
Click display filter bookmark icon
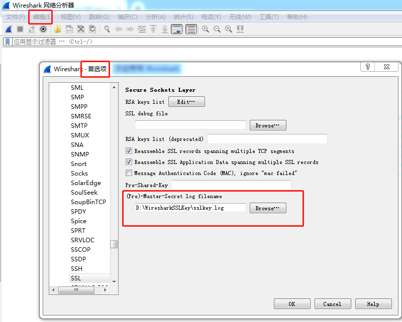[8, 42]
